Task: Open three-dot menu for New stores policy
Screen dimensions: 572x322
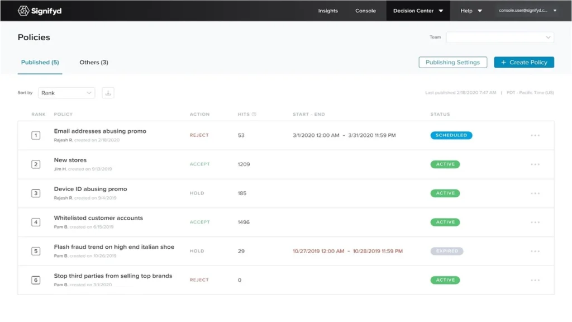Action: point(535,164)
